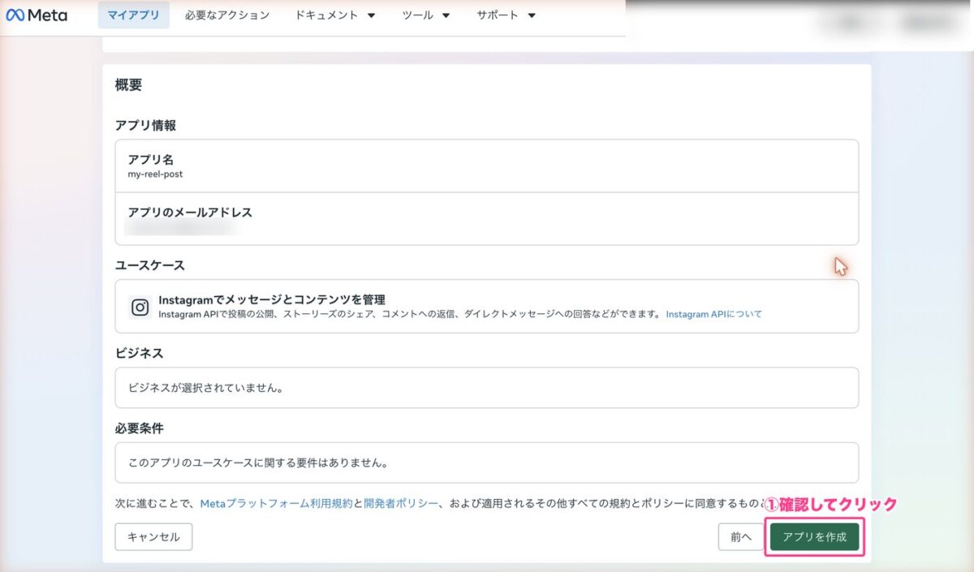Open the ツール menu

tap(426, 15)
